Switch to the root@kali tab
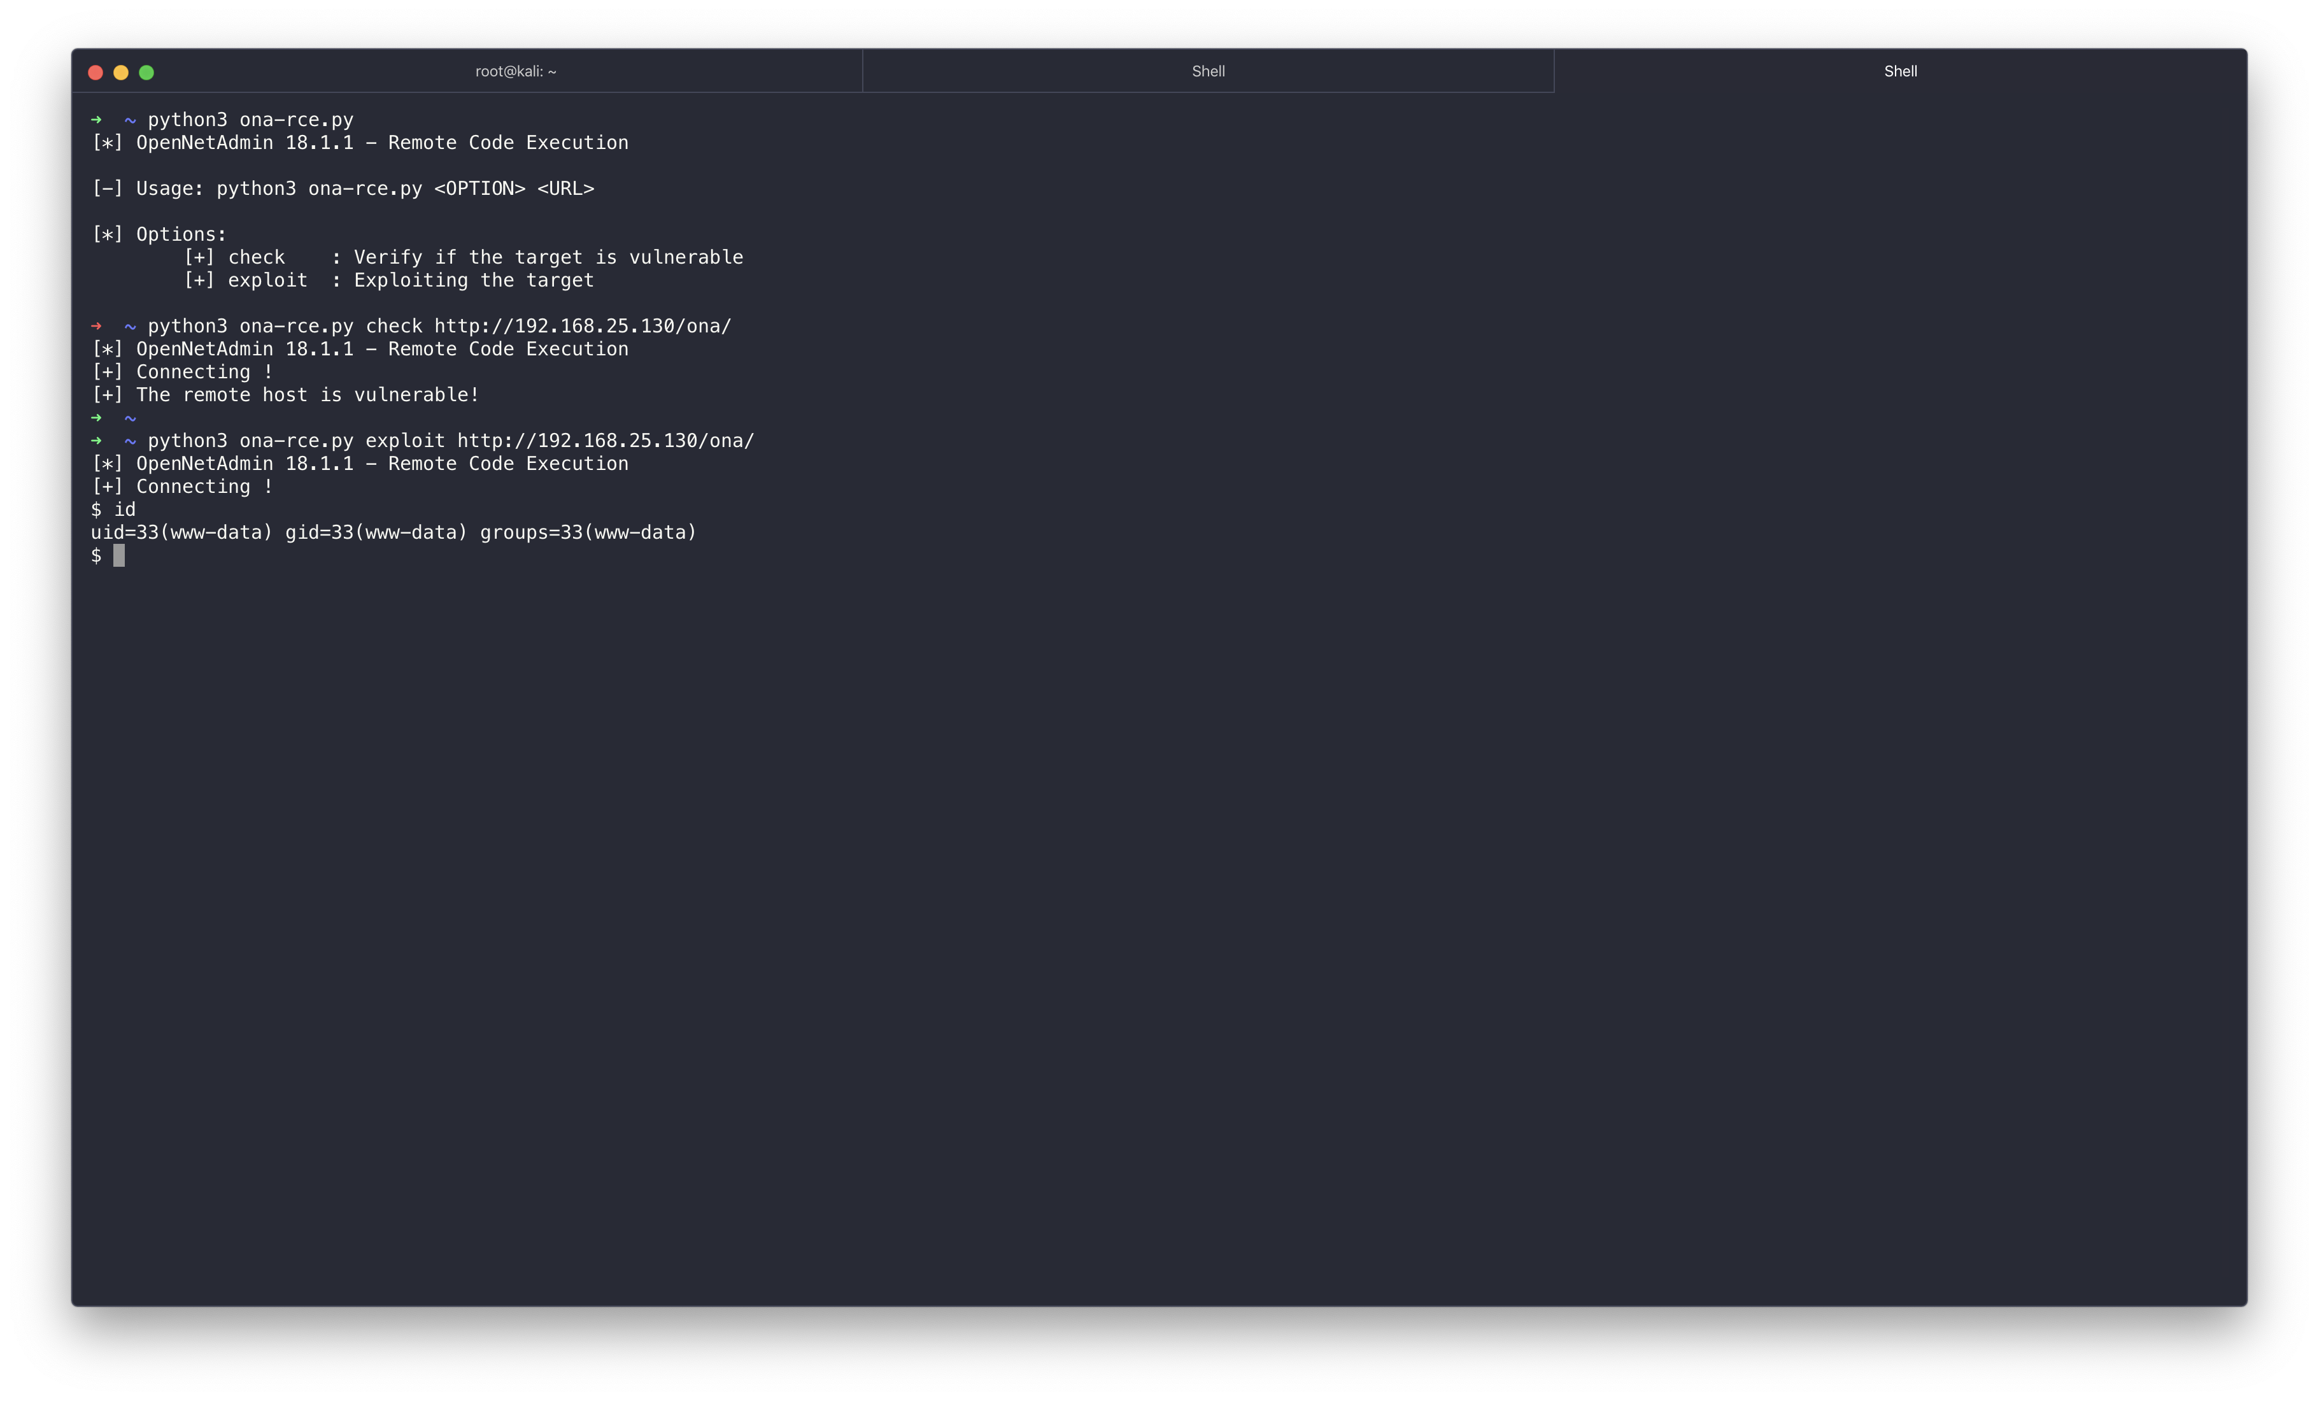Image resolution: width=2319 pixels, height=1401 pixels. [515, 71]
